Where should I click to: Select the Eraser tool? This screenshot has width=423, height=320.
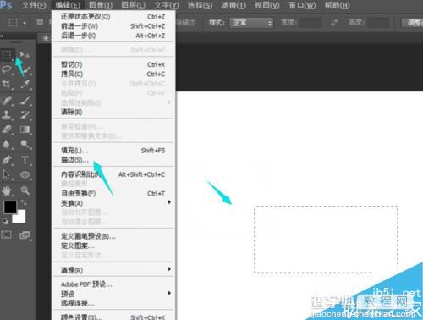tap(7, 130)
